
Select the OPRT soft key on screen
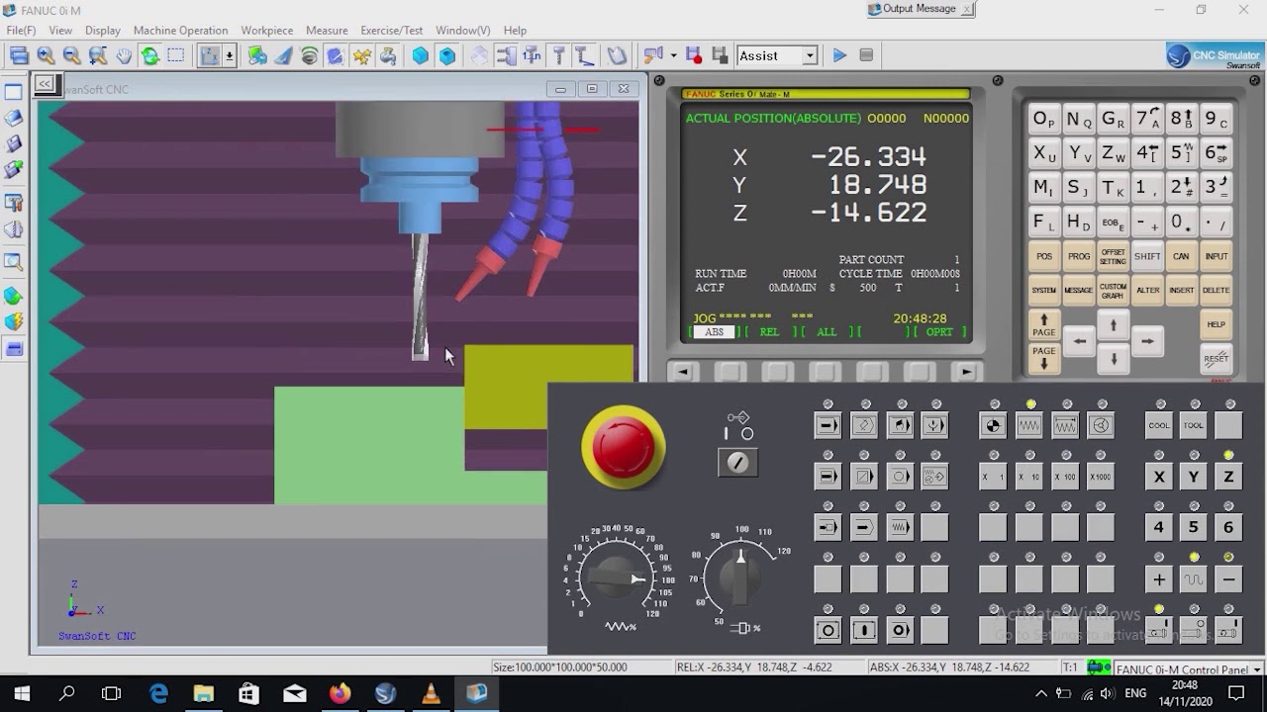(939, 332)
